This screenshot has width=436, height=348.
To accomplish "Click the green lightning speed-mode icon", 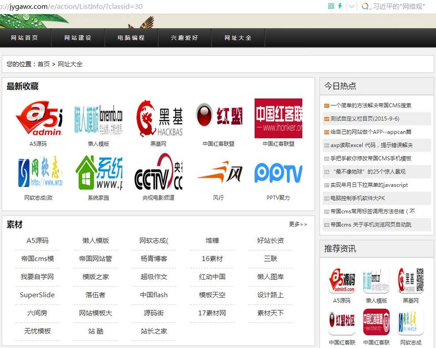I will [340, 6].
